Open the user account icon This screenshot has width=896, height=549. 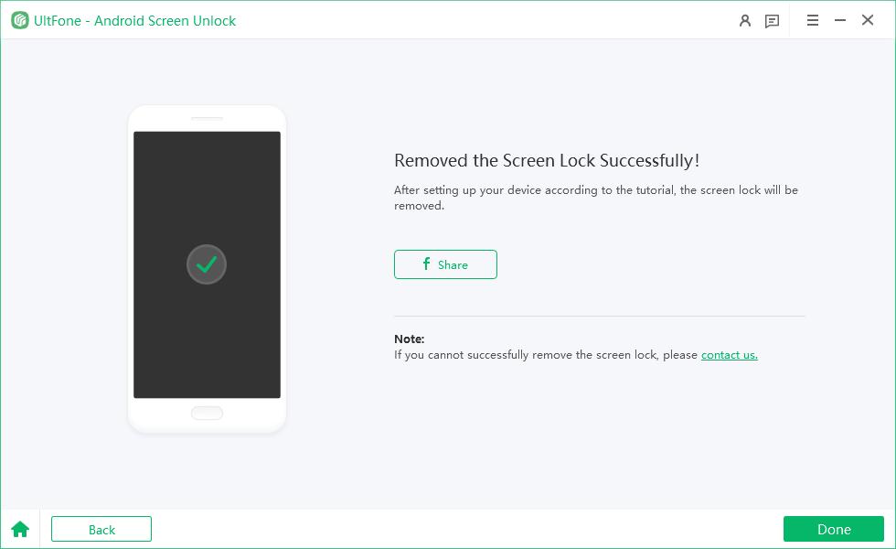point(745,20)
